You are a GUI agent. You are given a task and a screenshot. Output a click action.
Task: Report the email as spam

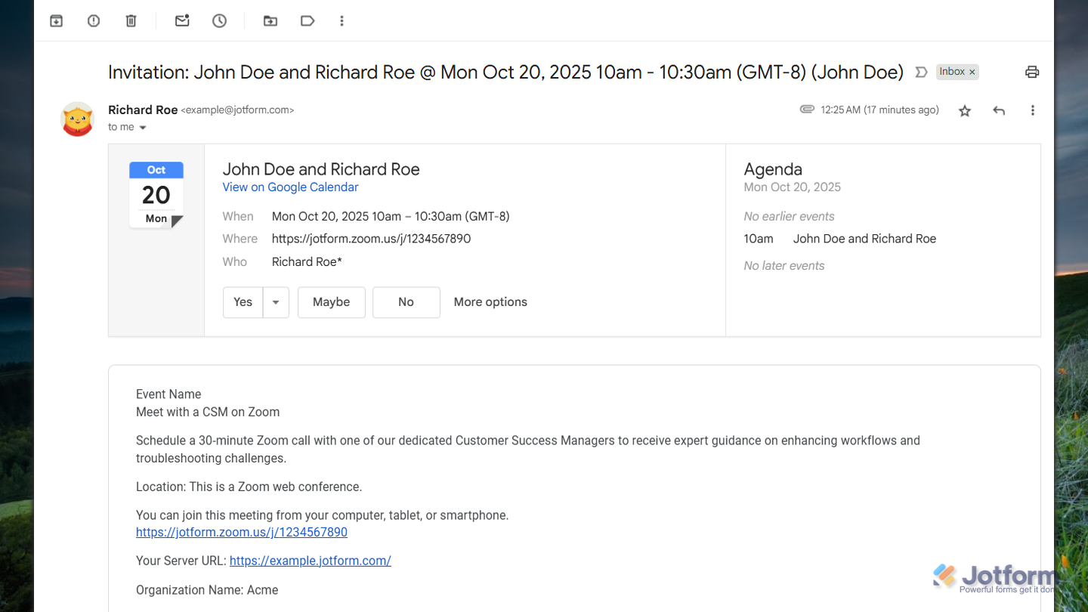pyautogui.click(x=93, y=20)
